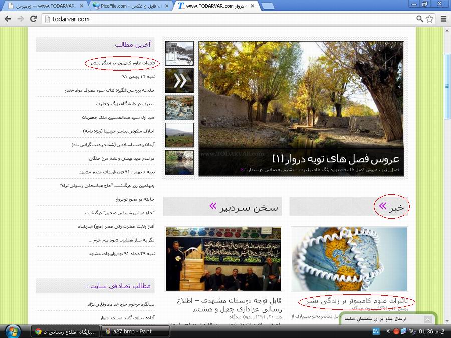
Task: Select the www.TODARVAR.com دروار tab
Action: click(x=215, y=6)
